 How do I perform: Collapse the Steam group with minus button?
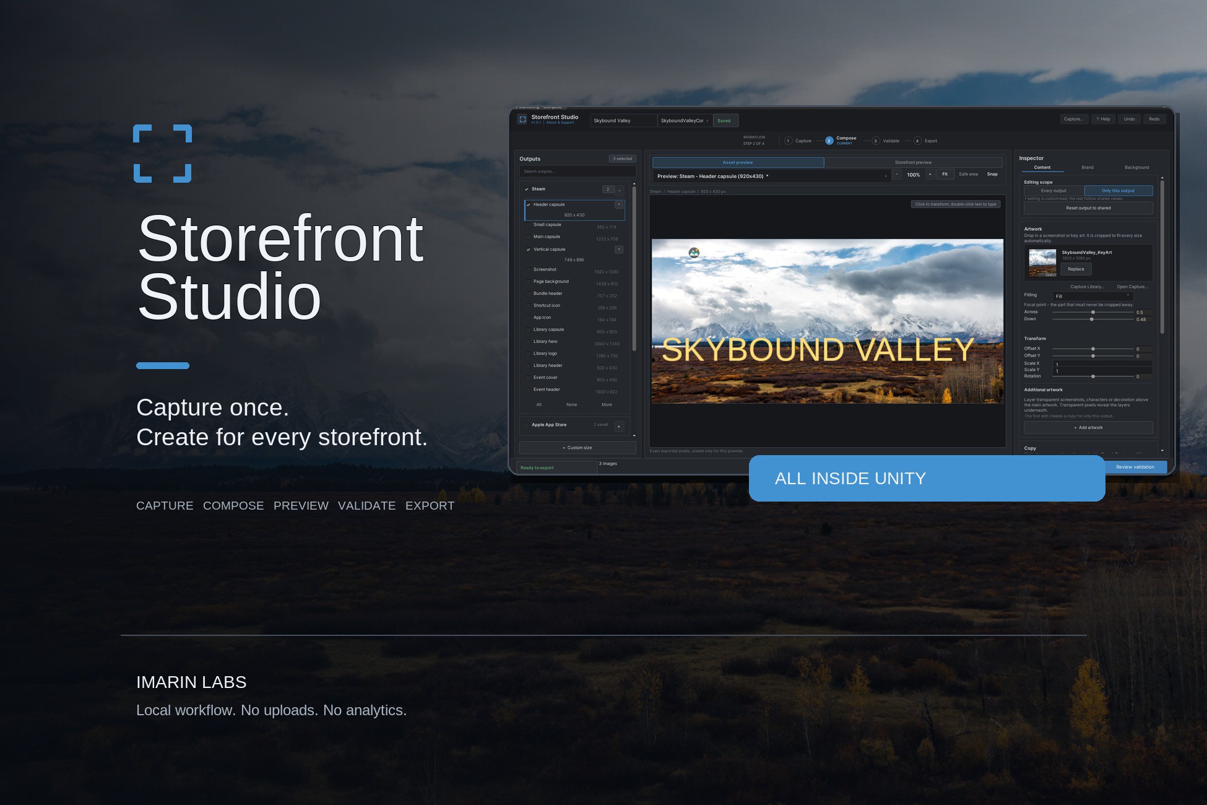[620, 190]
